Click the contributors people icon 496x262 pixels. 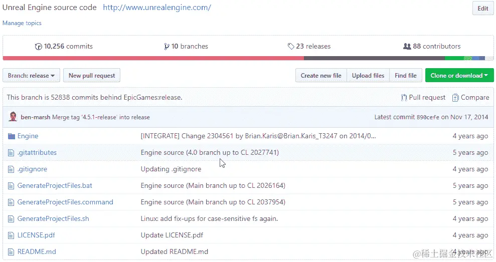tap(407, 47)
